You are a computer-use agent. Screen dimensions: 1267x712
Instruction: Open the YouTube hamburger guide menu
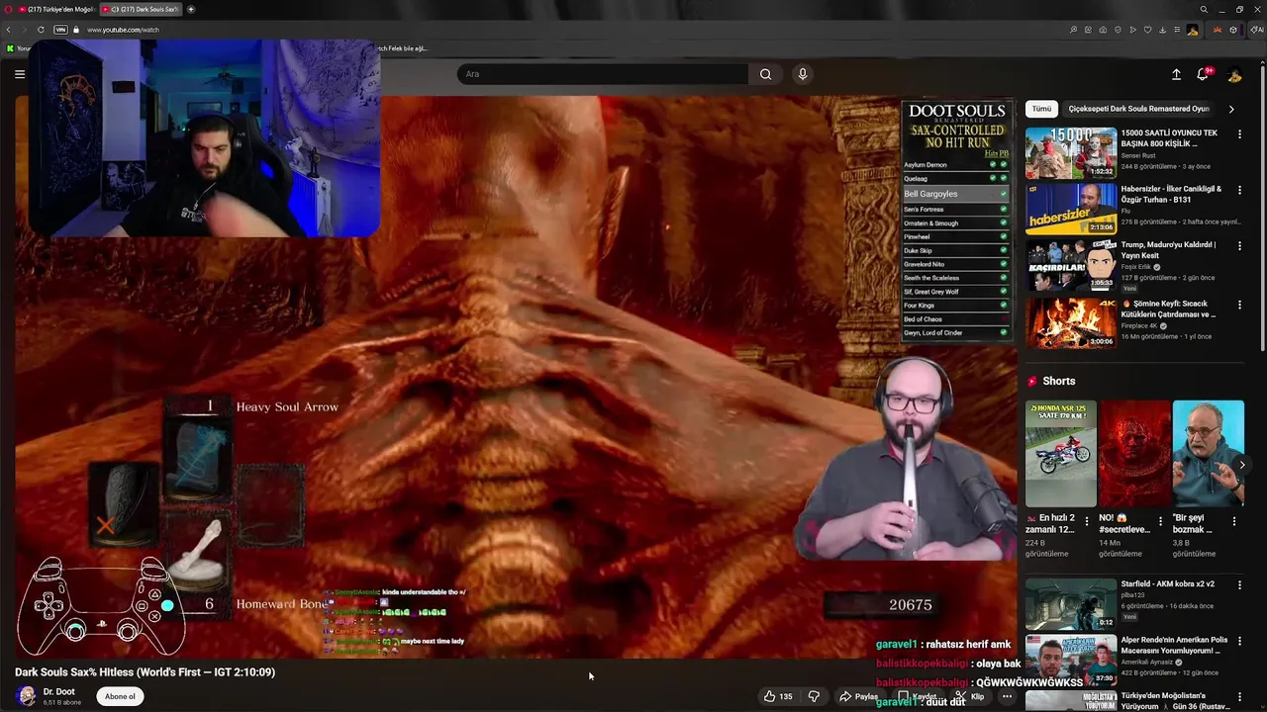(x=19, y=74)
